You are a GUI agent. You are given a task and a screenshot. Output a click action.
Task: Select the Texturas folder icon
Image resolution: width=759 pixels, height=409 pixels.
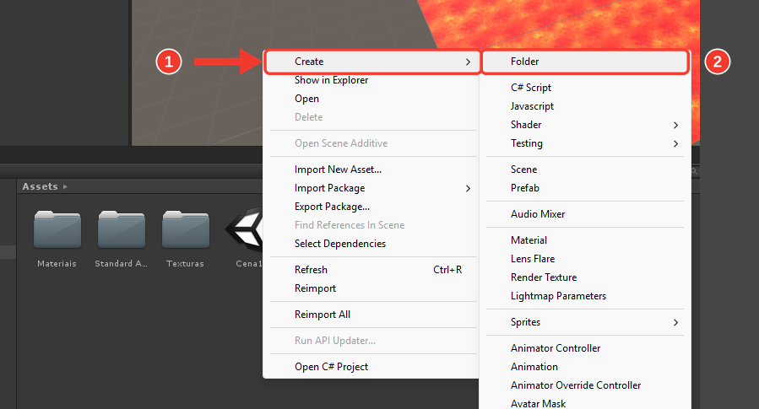(x=186, y=229)
